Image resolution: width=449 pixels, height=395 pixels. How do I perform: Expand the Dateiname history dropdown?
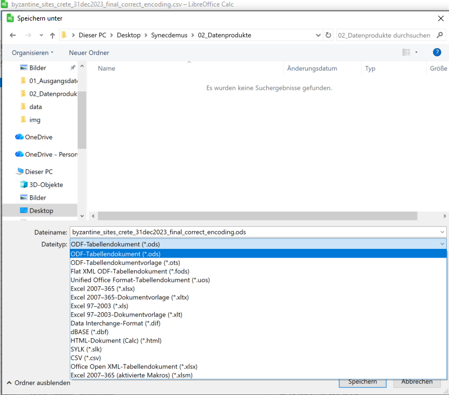point(442,232)
